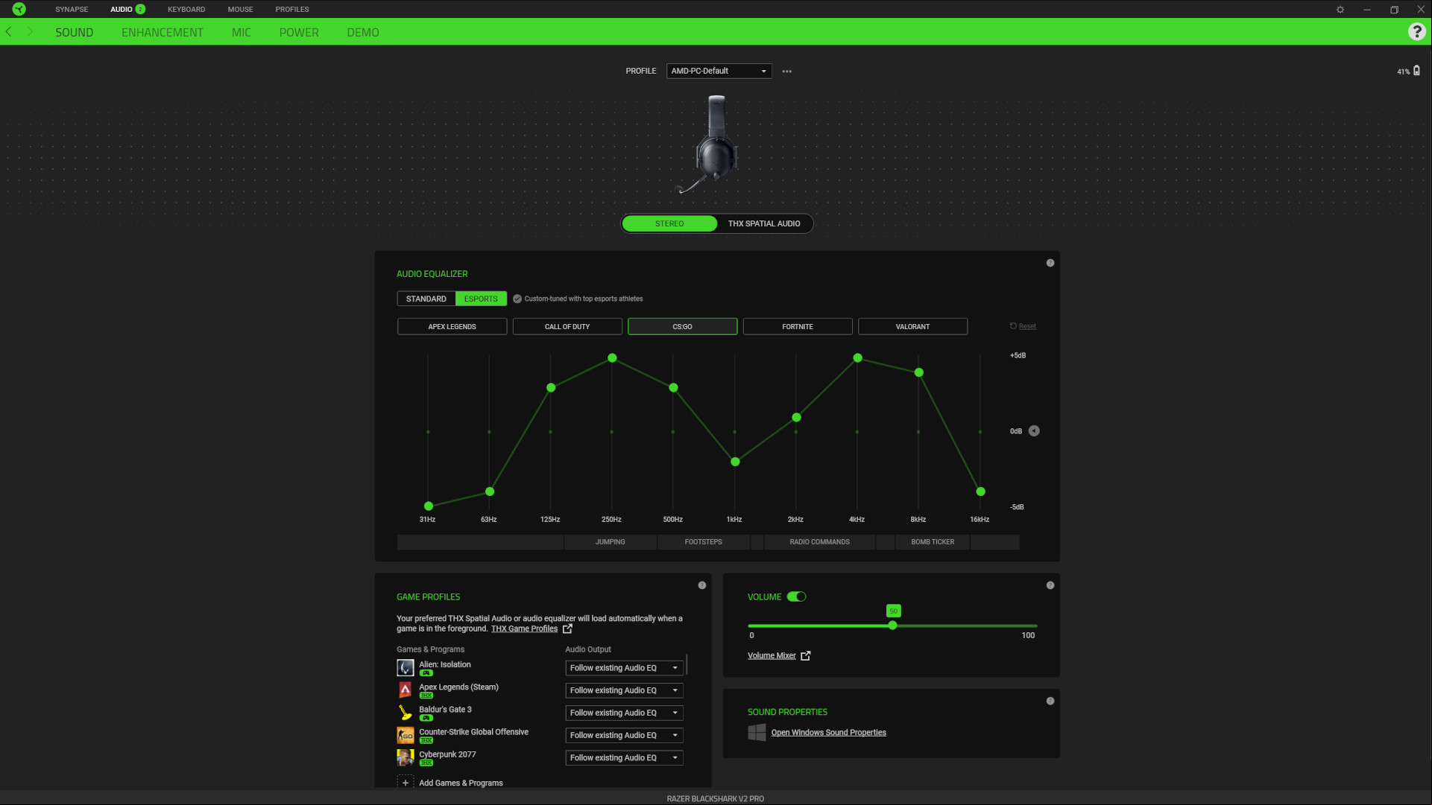Open the Profiles top menu tab

click(292, 9)
